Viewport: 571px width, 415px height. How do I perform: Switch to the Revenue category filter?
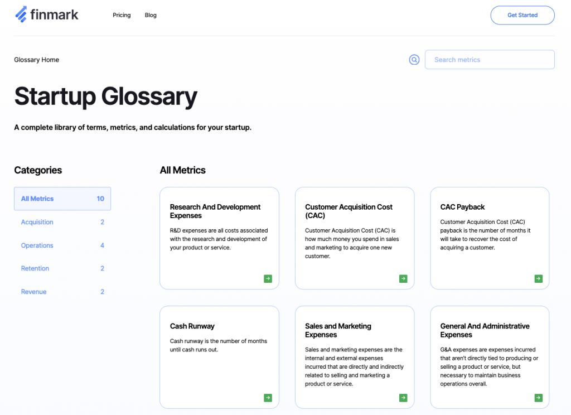(33, 291)
